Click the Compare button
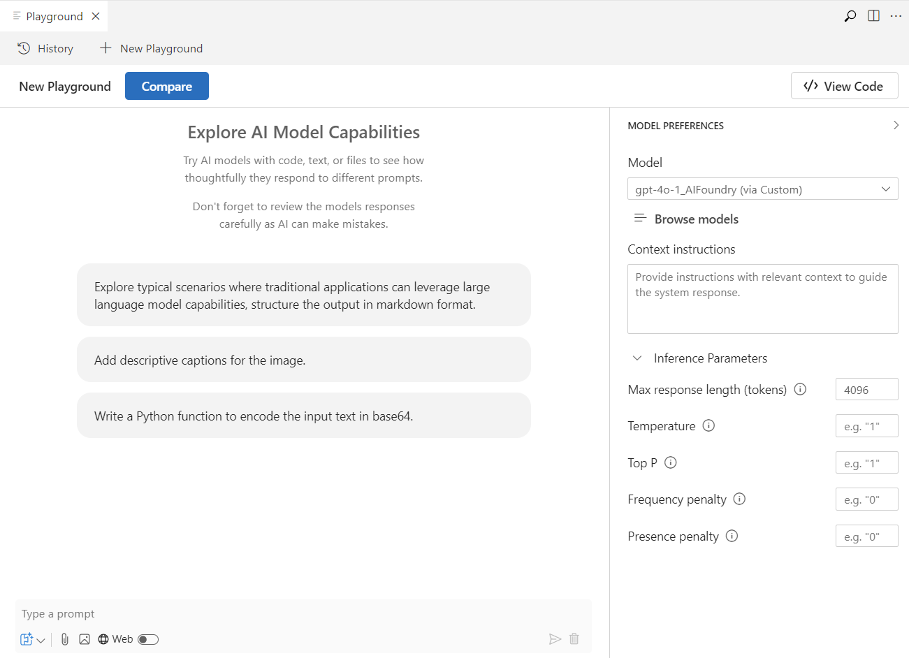Image resolution: width=909 pixels, height=658 pixels. point(167,86)
